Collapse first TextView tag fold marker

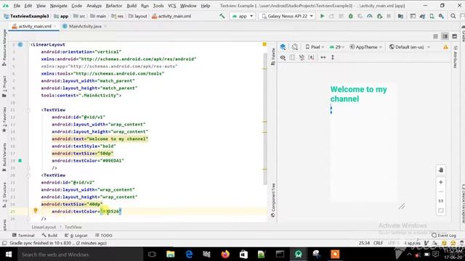[28, 110]
